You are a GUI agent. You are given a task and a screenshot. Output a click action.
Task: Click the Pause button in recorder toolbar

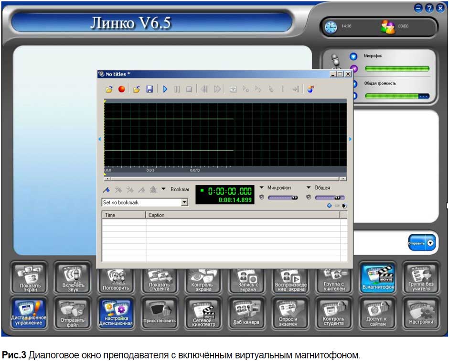pyautogui.click(x=177, y=89)
